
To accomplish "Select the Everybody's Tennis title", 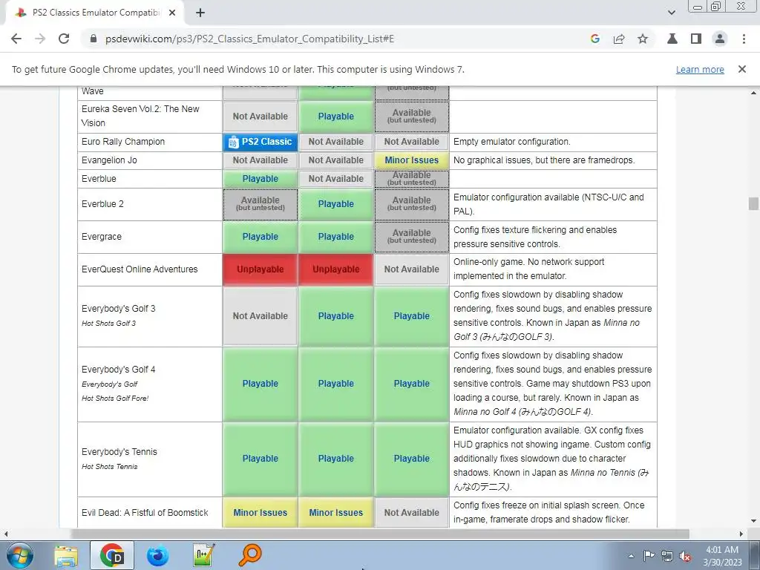I will coord(119,452).
